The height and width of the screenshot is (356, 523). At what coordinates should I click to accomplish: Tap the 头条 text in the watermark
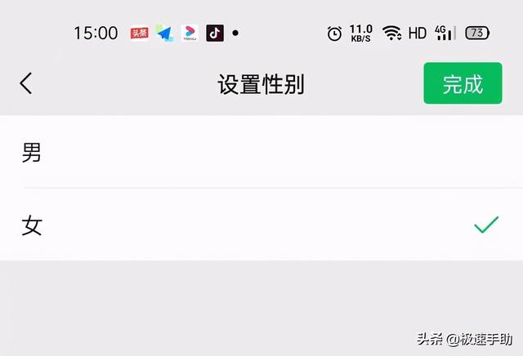(430, 340)
